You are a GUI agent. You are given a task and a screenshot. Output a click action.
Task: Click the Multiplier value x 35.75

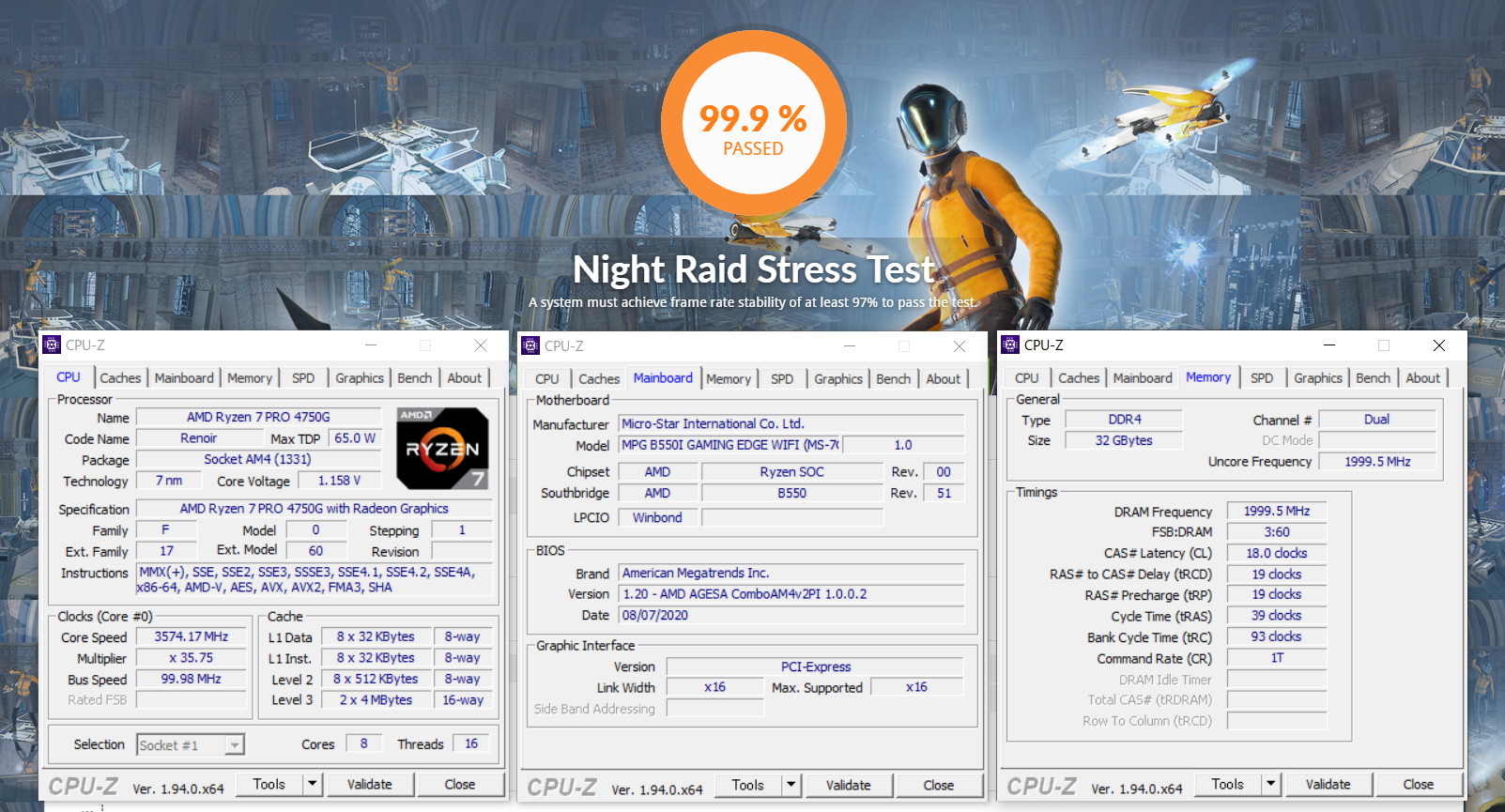tap(192, 658)
